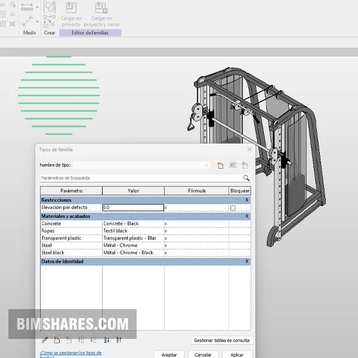Click the new family type icon

220,165
